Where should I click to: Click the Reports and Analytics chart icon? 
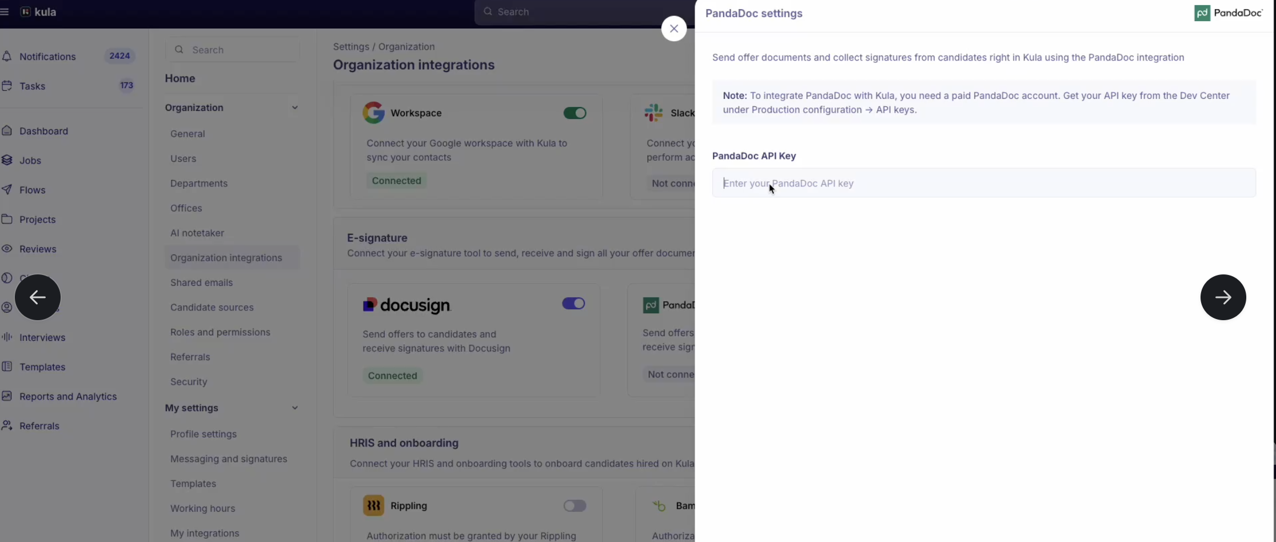[7, 396]
